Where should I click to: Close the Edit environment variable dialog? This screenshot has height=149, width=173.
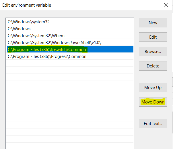tap(166, 5)
